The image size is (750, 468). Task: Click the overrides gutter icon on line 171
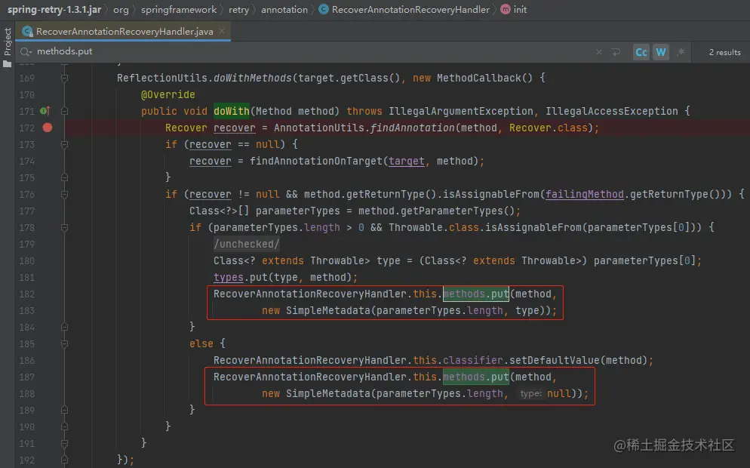point(45,111)
